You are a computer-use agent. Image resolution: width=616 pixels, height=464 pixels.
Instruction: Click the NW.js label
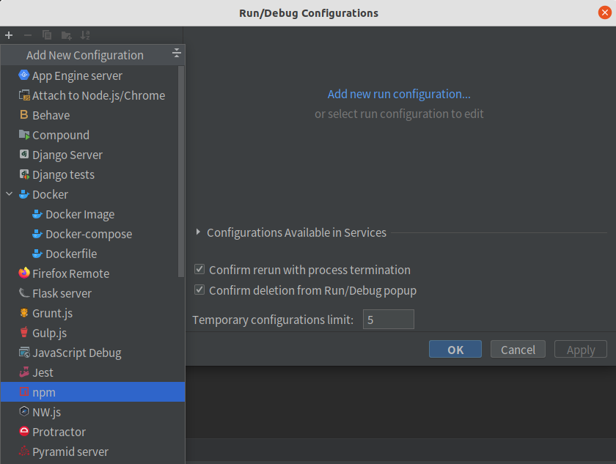click(x=46, y=412)
